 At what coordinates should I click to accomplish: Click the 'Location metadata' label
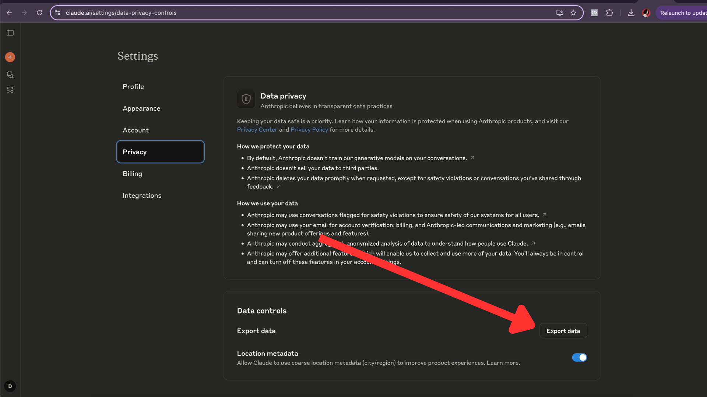[268, 354]
